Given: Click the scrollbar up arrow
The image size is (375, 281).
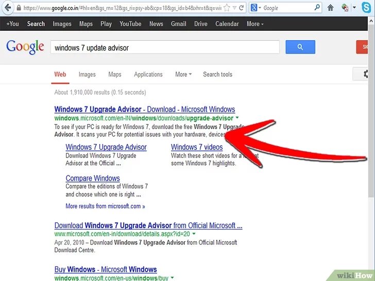Looking at the screenshot, I should click(x=371, y=21).
